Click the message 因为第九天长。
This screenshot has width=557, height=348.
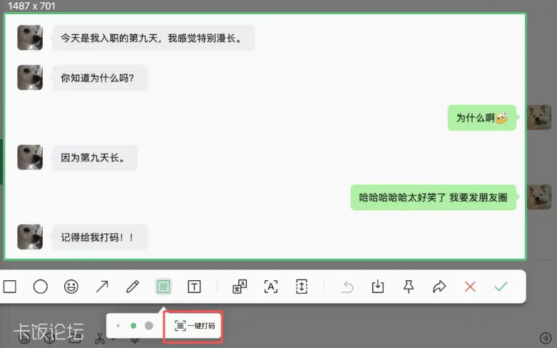click(x=95, y=158)
